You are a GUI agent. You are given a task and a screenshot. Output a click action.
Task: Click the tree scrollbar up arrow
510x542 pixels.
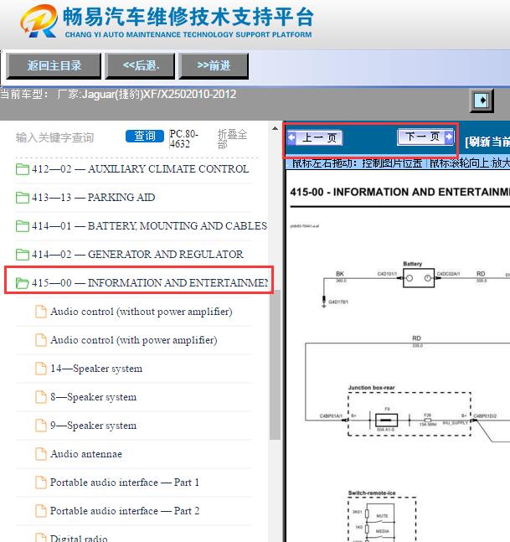coord(275,128)
